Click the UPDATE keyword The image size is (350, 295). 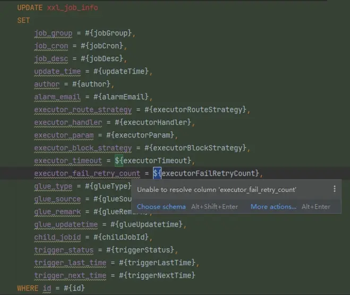point(30,8)
